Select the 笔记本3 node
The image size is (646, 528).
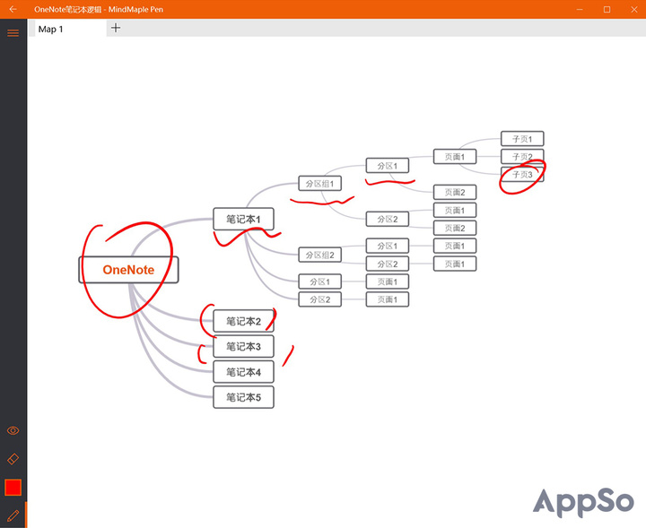pos(243,347)
